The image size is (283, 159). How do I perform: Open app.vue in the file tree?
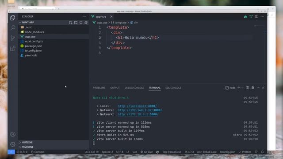click(x=30, y=37)
